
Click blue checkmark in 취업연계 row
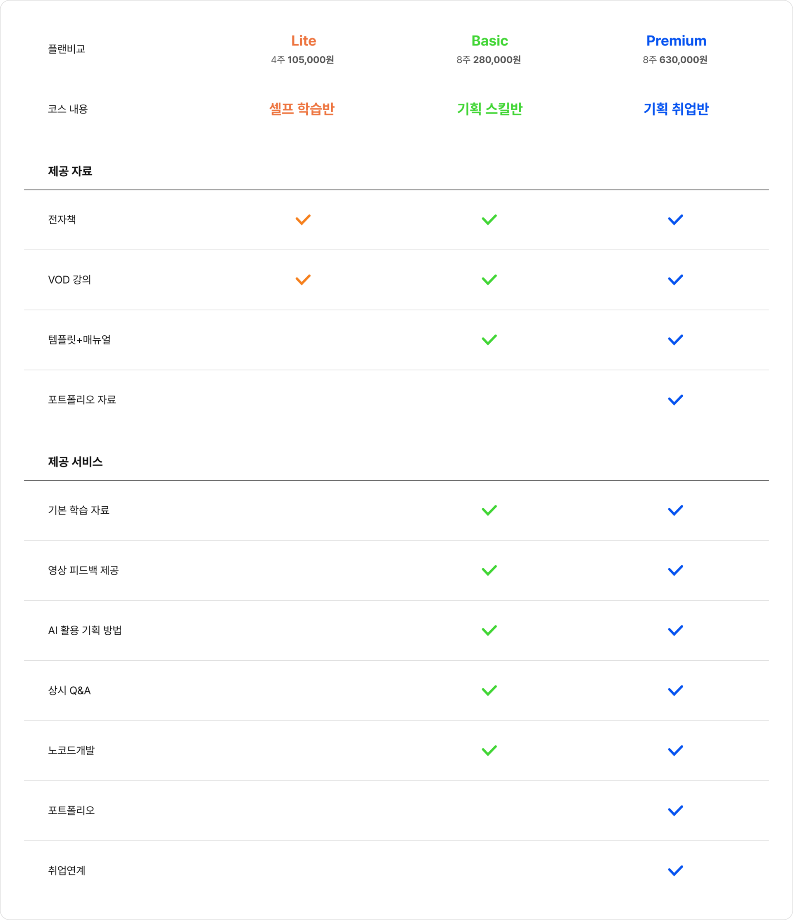coord(675,870)
